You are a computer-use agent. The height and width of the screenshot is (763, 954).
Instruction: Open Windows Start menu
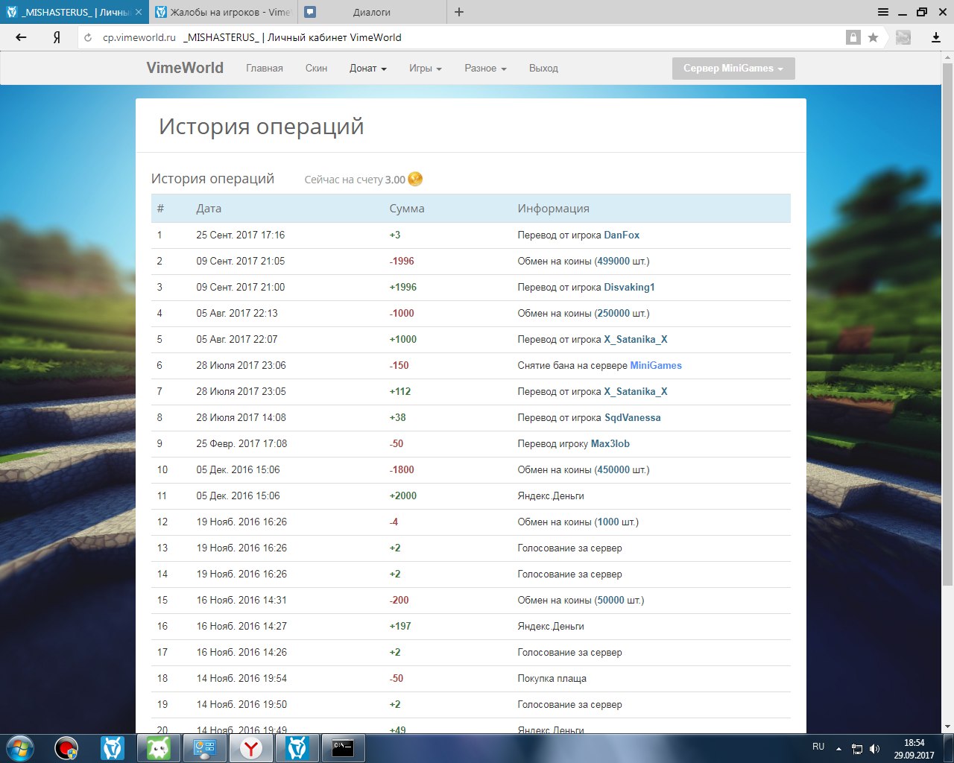pos(20,748)
